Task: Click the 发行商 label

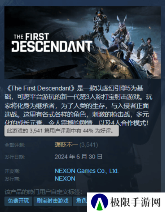Action: (12, 179)
